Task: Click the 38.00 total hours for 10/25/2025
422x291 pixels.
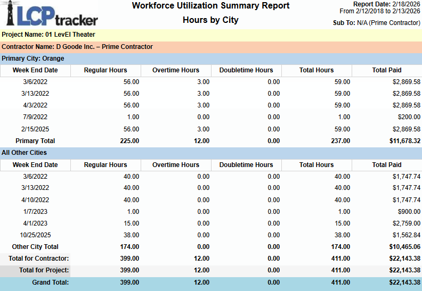Action: (342, 235)
